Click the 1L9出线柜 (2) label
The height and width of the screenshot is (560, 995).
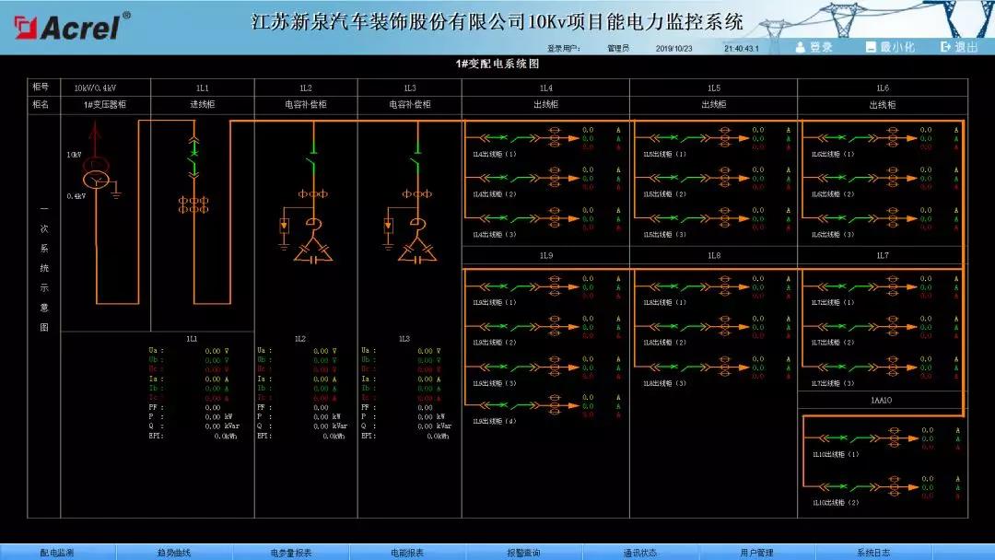tap(495, 343)
